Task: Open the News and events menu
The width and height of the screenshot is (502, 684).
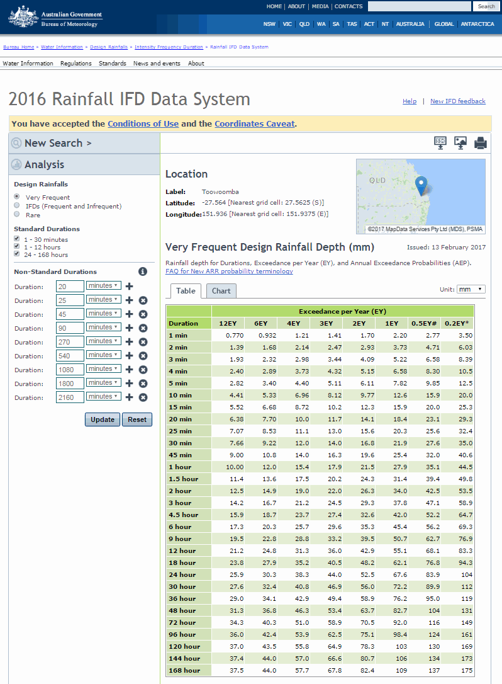Action: pyautogui.click(x=157, y=63)
